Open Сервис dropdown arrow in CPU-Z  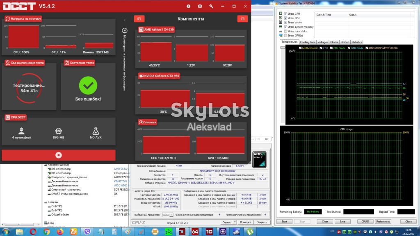pyautogui.click(x=235, y=222)
